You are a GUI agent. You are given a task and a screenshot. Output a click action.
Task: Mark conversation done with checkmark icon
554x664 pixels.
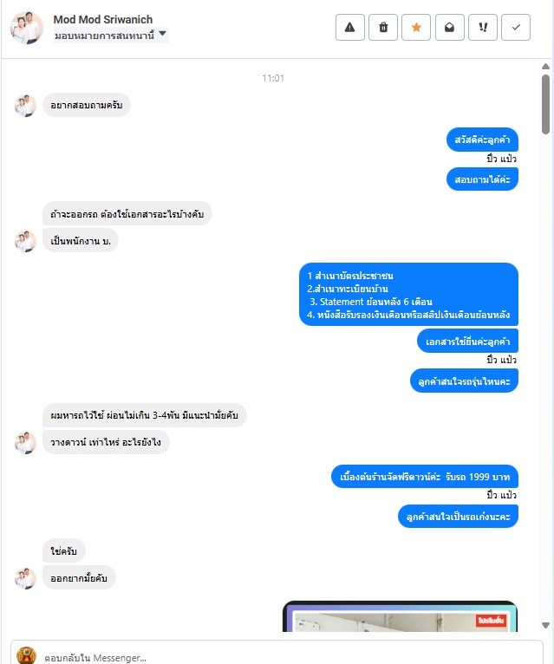(x=516, y=28)
